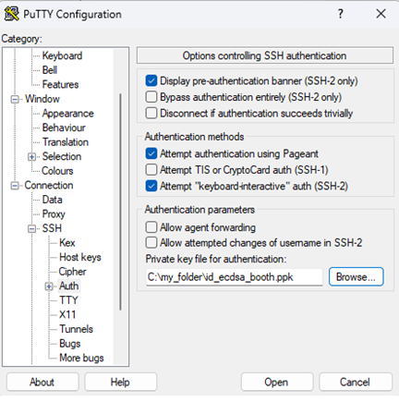399x402 pixels.
Task: Uncheck Display pre-authentication banner option
Action: 151,81
